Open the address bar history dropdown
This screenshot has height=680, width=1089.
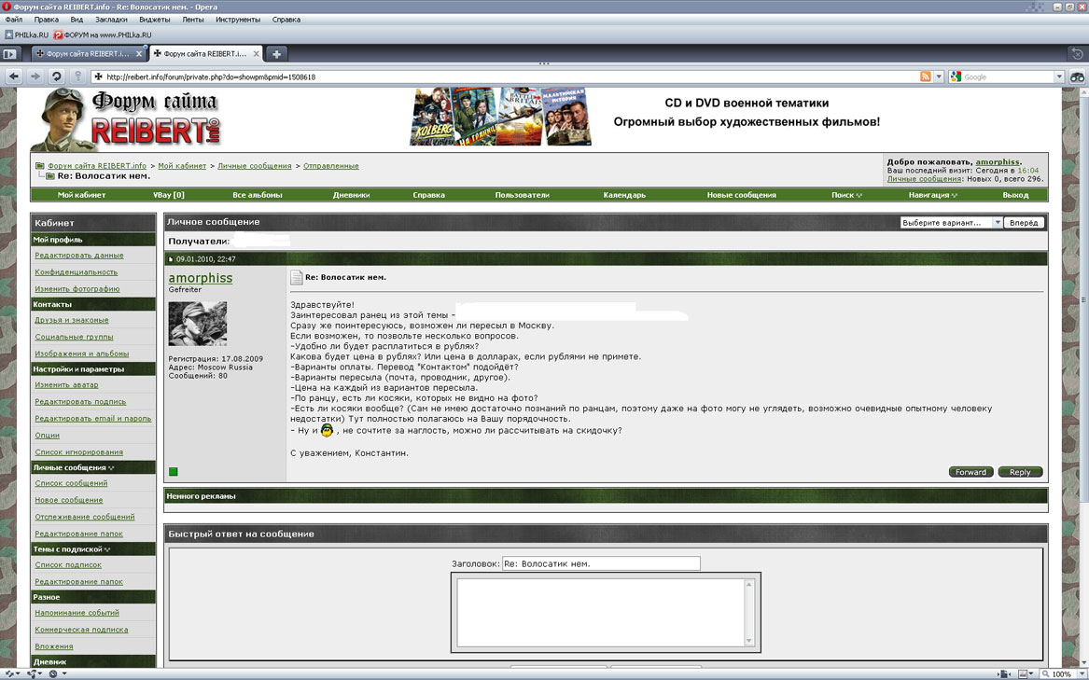click(x=939, y=76)
